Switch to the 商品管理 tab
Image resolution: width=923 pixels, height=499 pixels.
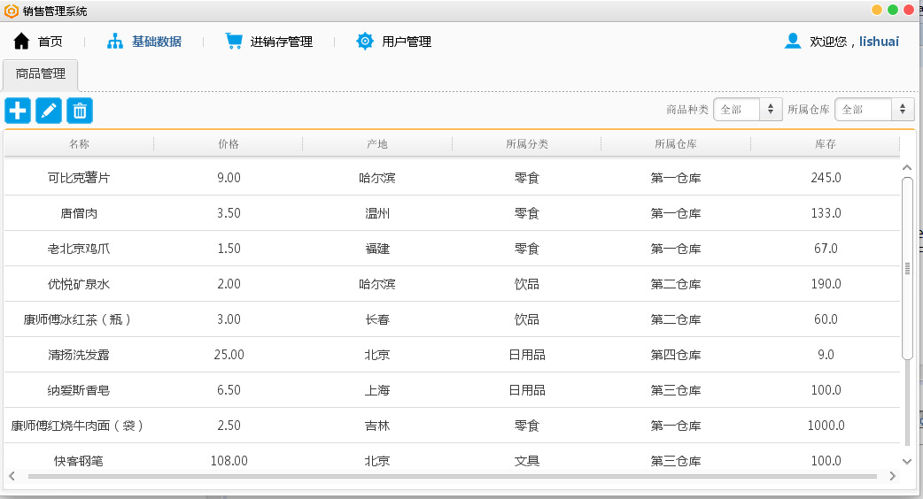41,74
